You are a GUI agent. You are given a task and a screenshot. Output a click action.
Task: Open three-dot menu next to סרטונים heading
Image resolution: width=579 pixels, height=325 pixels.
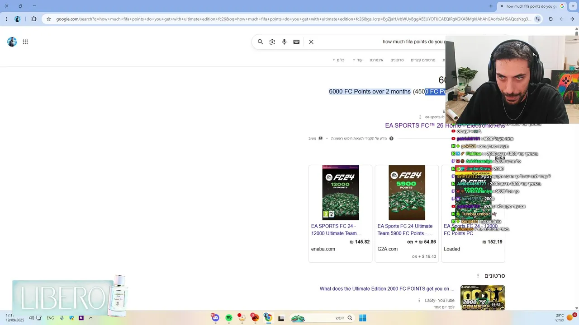pyautogui.click(x=478, y=276)
